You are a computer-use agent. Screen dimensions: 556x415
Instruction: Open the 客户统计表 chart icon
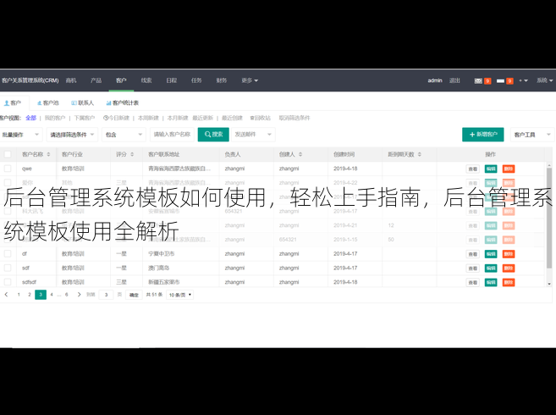108,103
